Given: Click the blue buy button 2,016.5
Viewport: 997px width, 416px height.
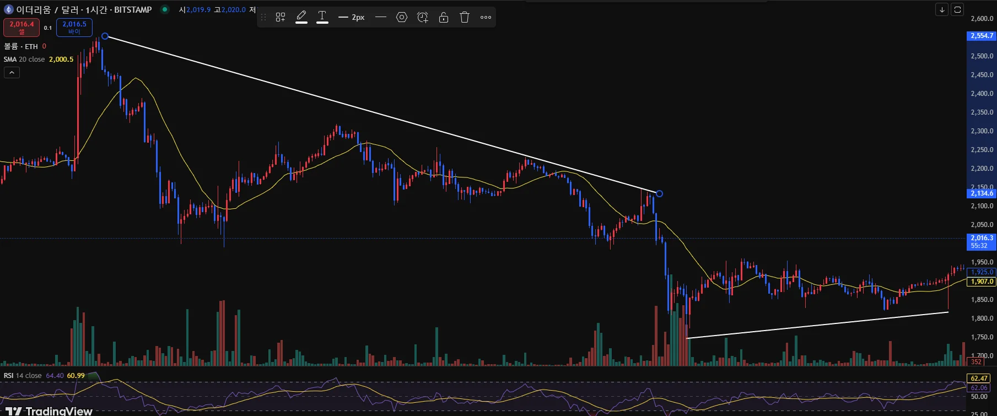Looking at the screenshot, I should tap(74, 28).
